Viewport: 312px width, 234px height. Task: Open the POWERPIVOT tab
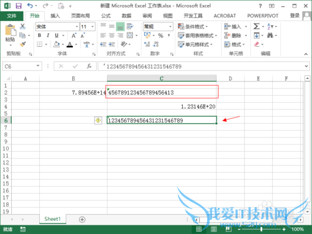click(263, 16)
